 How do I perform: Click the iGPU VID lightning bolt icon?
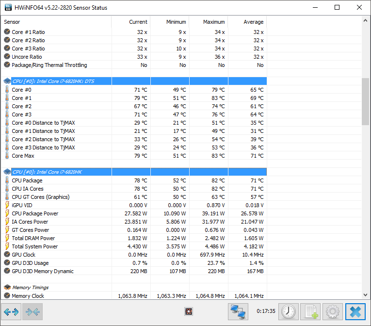[7, 205]
